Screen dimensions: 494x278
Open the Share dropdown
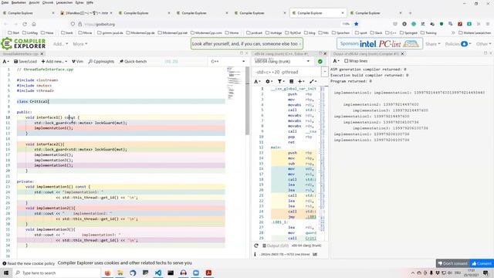click(x=433, y=44)
